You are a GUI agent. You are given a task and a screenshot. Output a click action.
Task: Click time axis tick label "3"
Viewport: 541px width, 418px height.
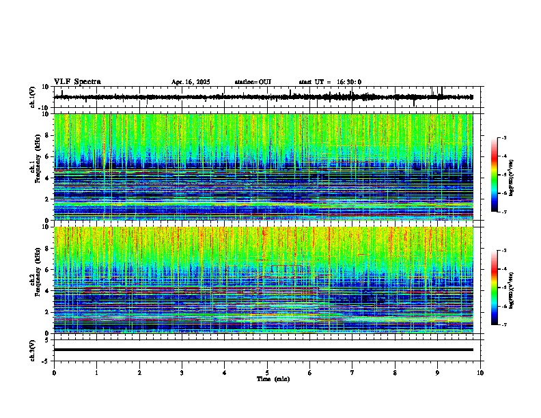pyautogui.click(x=182, y=373)
